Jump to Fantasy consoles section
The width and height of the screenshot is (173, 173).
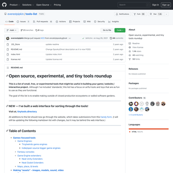click(26, 152)
